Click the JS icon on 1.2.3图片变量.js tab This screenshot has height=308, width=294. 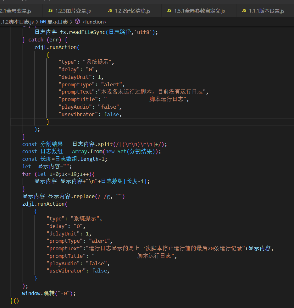[x=50, y=11]
